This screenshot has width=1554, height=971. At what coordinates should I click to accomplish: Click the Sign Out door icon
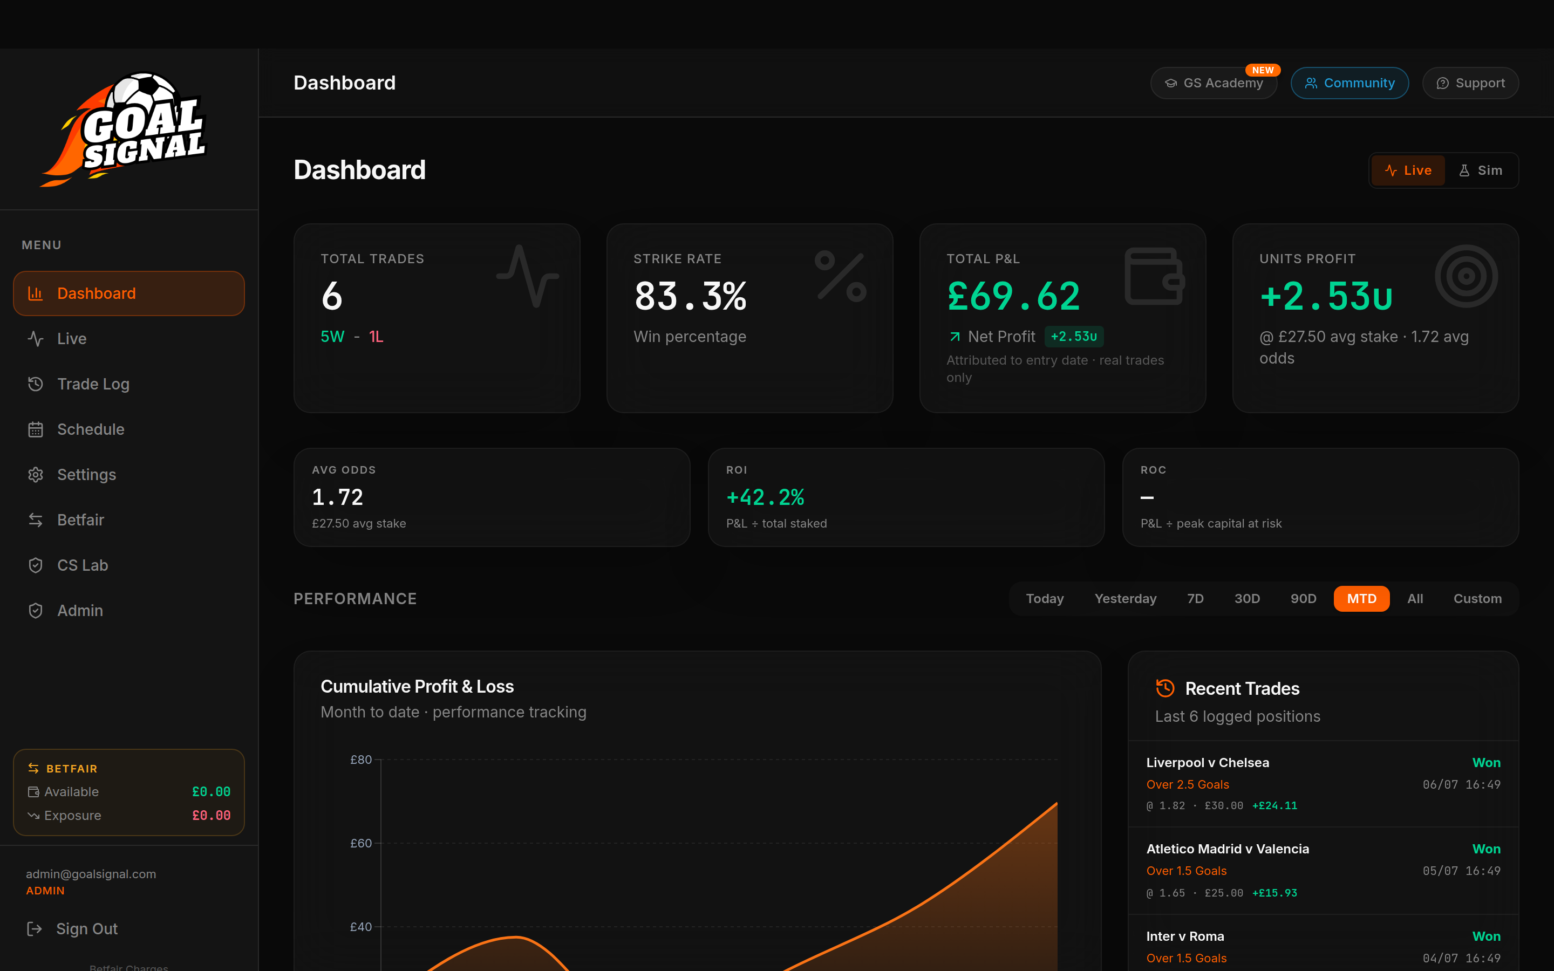click(35, 928)
